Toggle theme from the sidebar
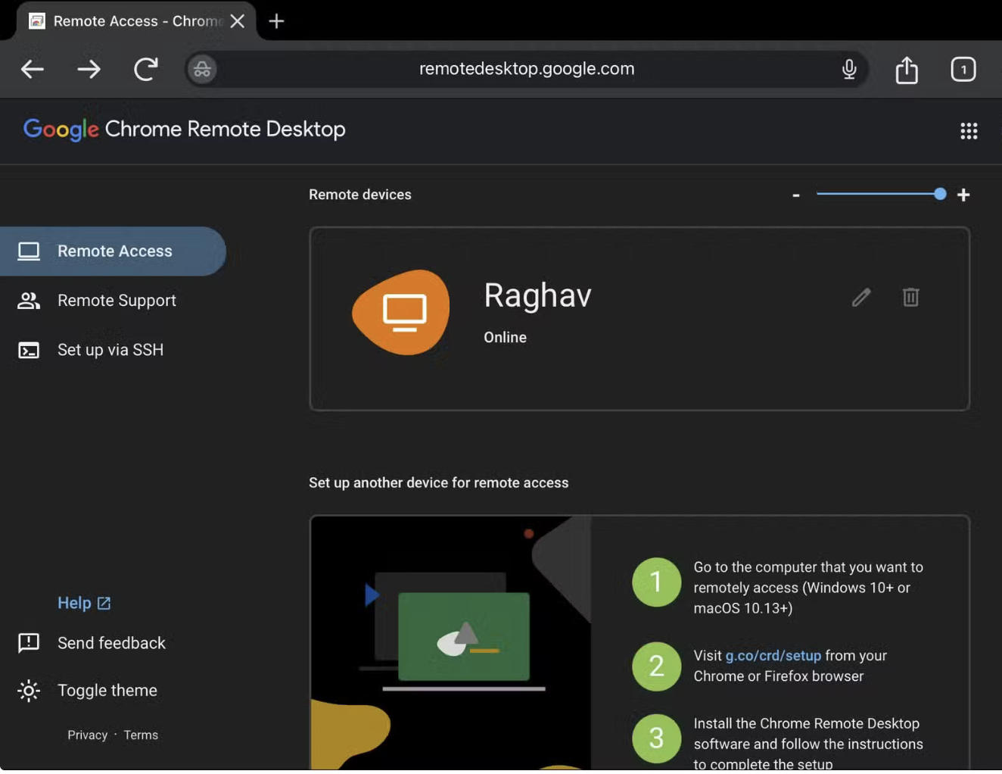 (107, 691)
